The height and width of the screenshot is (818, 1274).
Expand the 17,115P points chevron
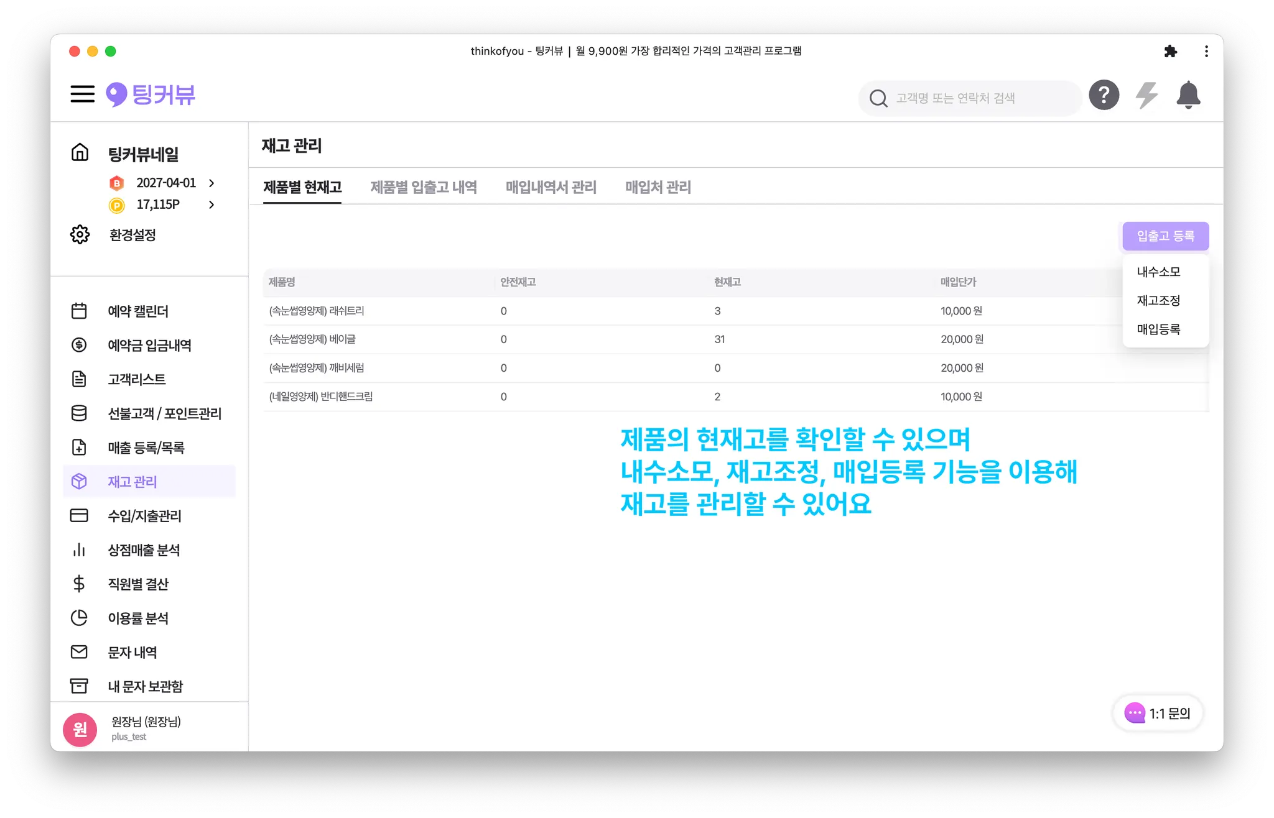(212, 204)
